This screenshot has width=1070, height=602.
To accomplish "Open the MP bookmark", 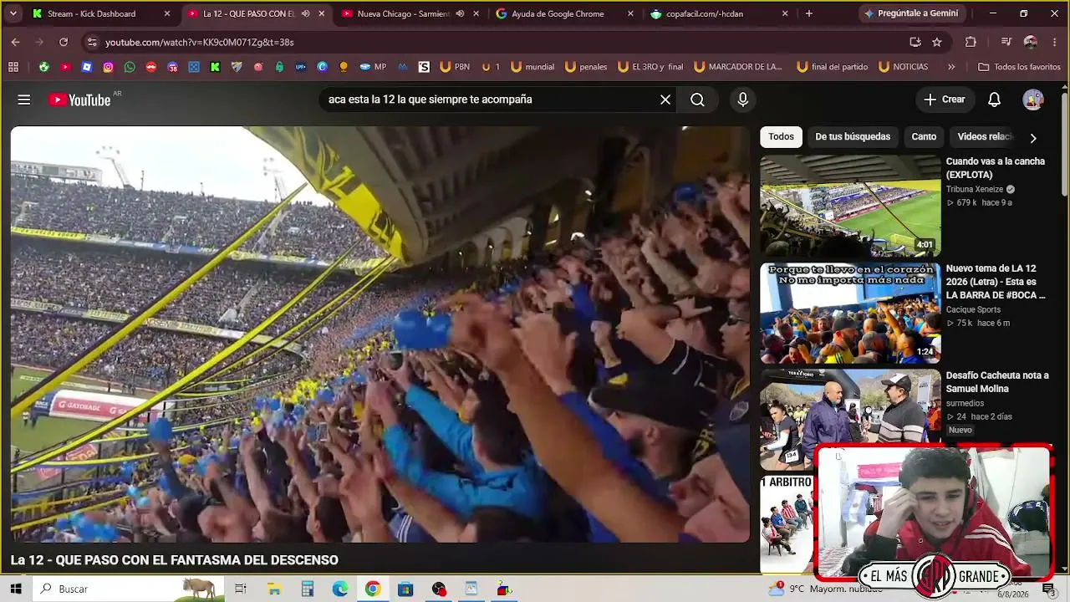I will coord(373,67).
